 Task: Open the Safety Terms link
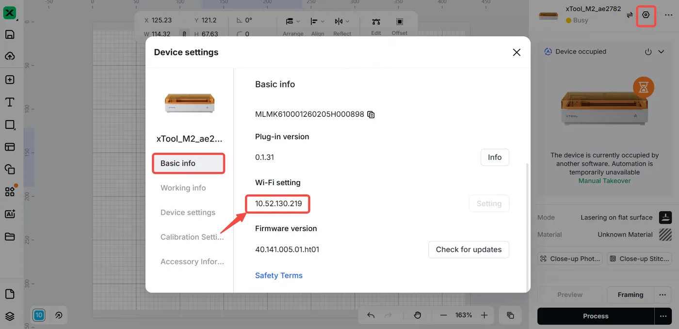279,275
